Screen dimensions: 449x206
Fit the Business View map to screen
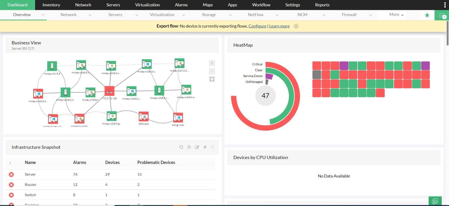212,79
